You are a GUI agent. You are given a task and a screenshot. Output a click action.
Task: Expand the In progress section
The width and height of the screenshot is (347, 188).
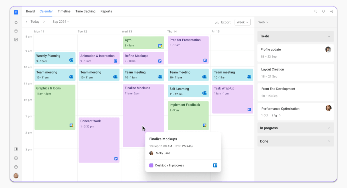point(329,128)
